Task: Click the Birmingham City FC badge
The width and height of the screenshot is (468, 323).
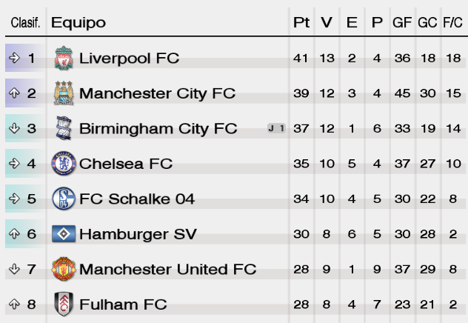Action: pyautogui.click(x=64, y=128)
